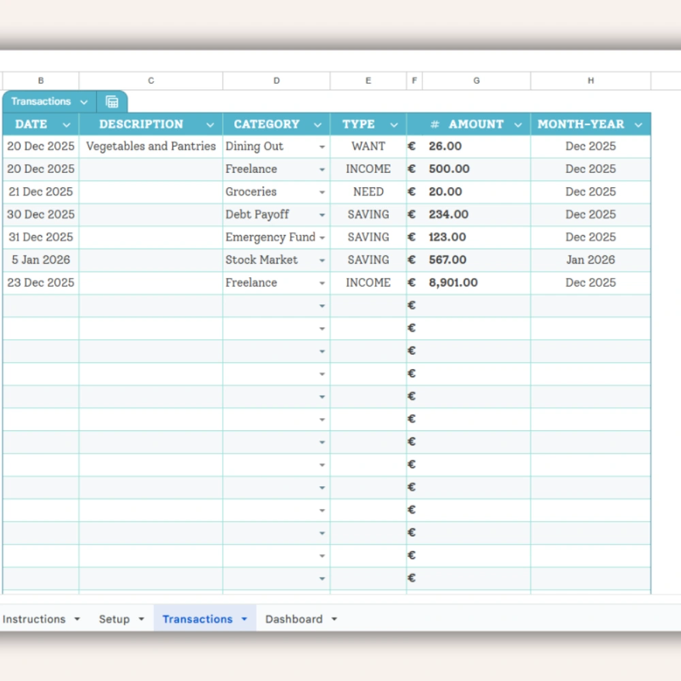This screenshot has height=681, width=681.
Task: Open the Dashboard sheet tab menu arrow
Action: coord(334,619)
